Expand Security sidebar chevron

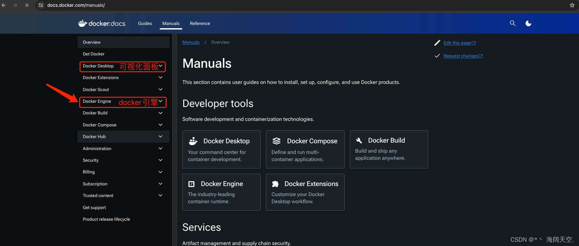160,160
